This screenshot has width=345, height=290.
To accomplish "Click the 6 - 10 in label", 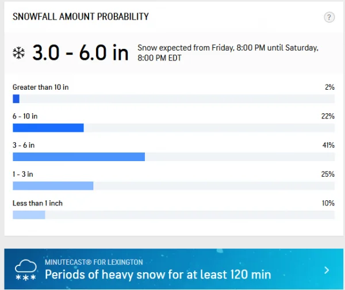I will pos(25,116).
